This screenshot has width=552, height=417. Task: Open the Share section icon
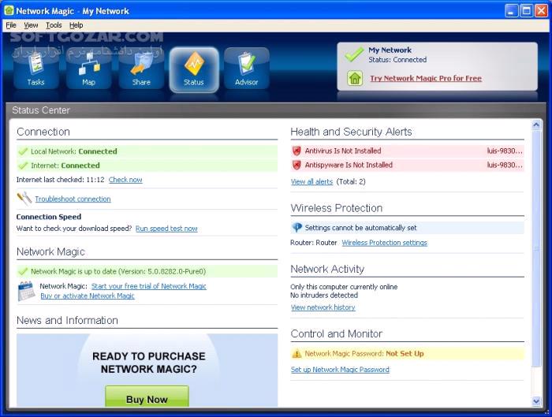(141, 69)
